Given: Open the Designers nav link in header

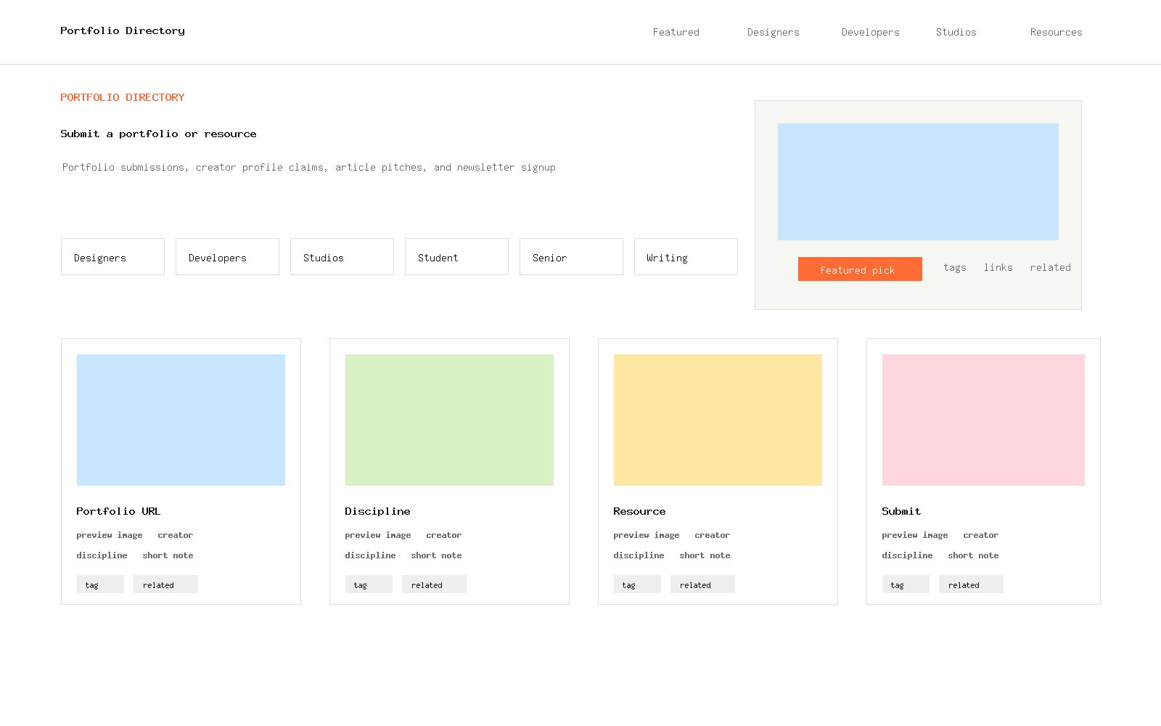Looking at the screenshot, I should (774, 32).
